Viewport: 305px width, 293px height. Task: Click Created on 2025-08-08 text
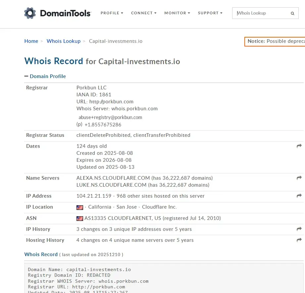(x=105, y=153)
